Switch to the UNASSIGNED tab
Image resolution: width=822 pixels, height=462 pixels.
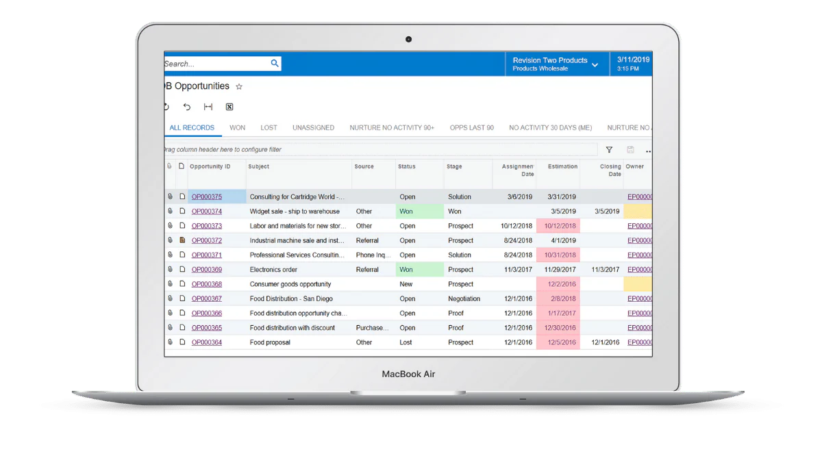pyautogui.click(x=313, y=127)
